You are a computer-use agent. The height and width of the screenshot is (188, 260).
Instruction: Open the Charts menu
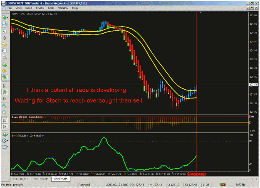point(40,8)
